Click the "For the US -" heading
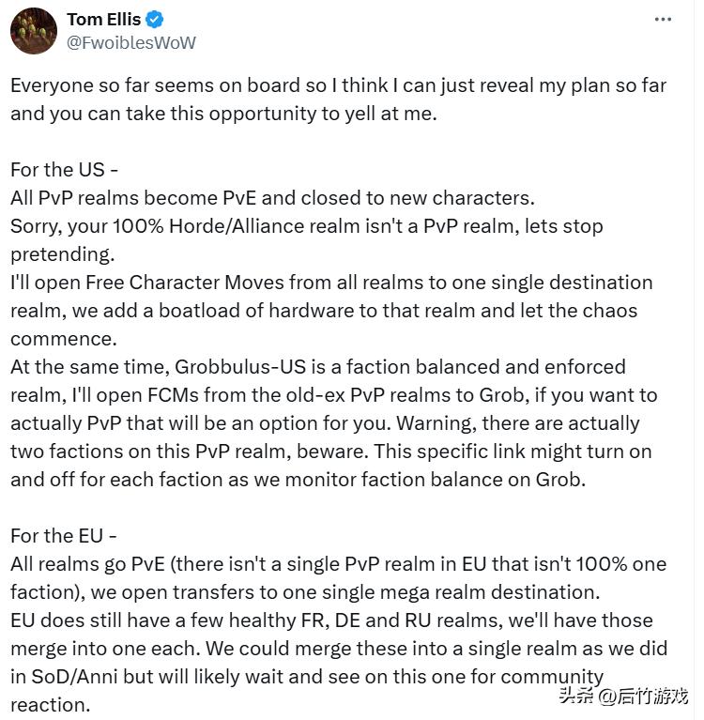The image size is (704, 720). pyautogui.click(x=64, y=170)
